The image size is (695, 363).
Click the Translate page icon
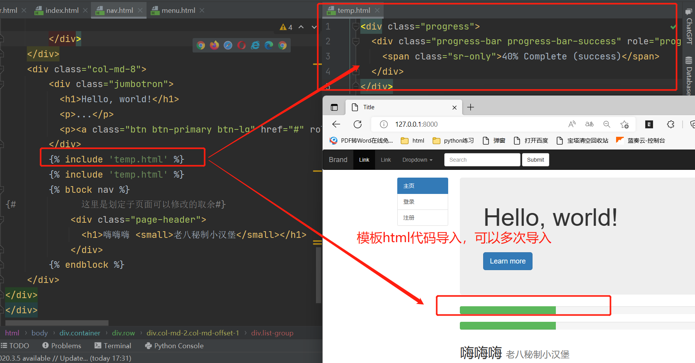[589, 124]
